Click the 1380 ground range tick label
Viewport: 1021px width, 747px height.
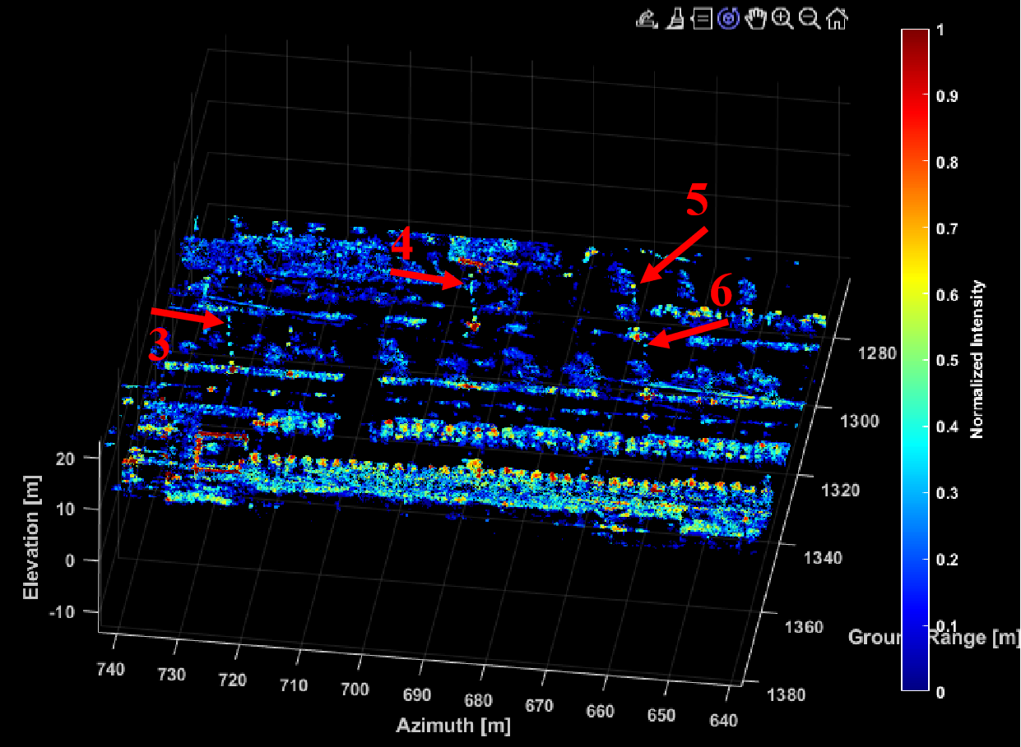coord(785,694)
